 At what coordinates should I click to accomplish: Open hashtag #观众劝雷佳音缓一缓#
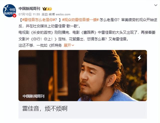80,20
